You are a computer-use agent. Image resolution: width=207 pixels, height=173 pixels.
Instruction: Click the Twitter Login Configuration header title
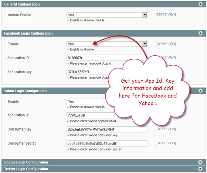click(x=26, y=169)
